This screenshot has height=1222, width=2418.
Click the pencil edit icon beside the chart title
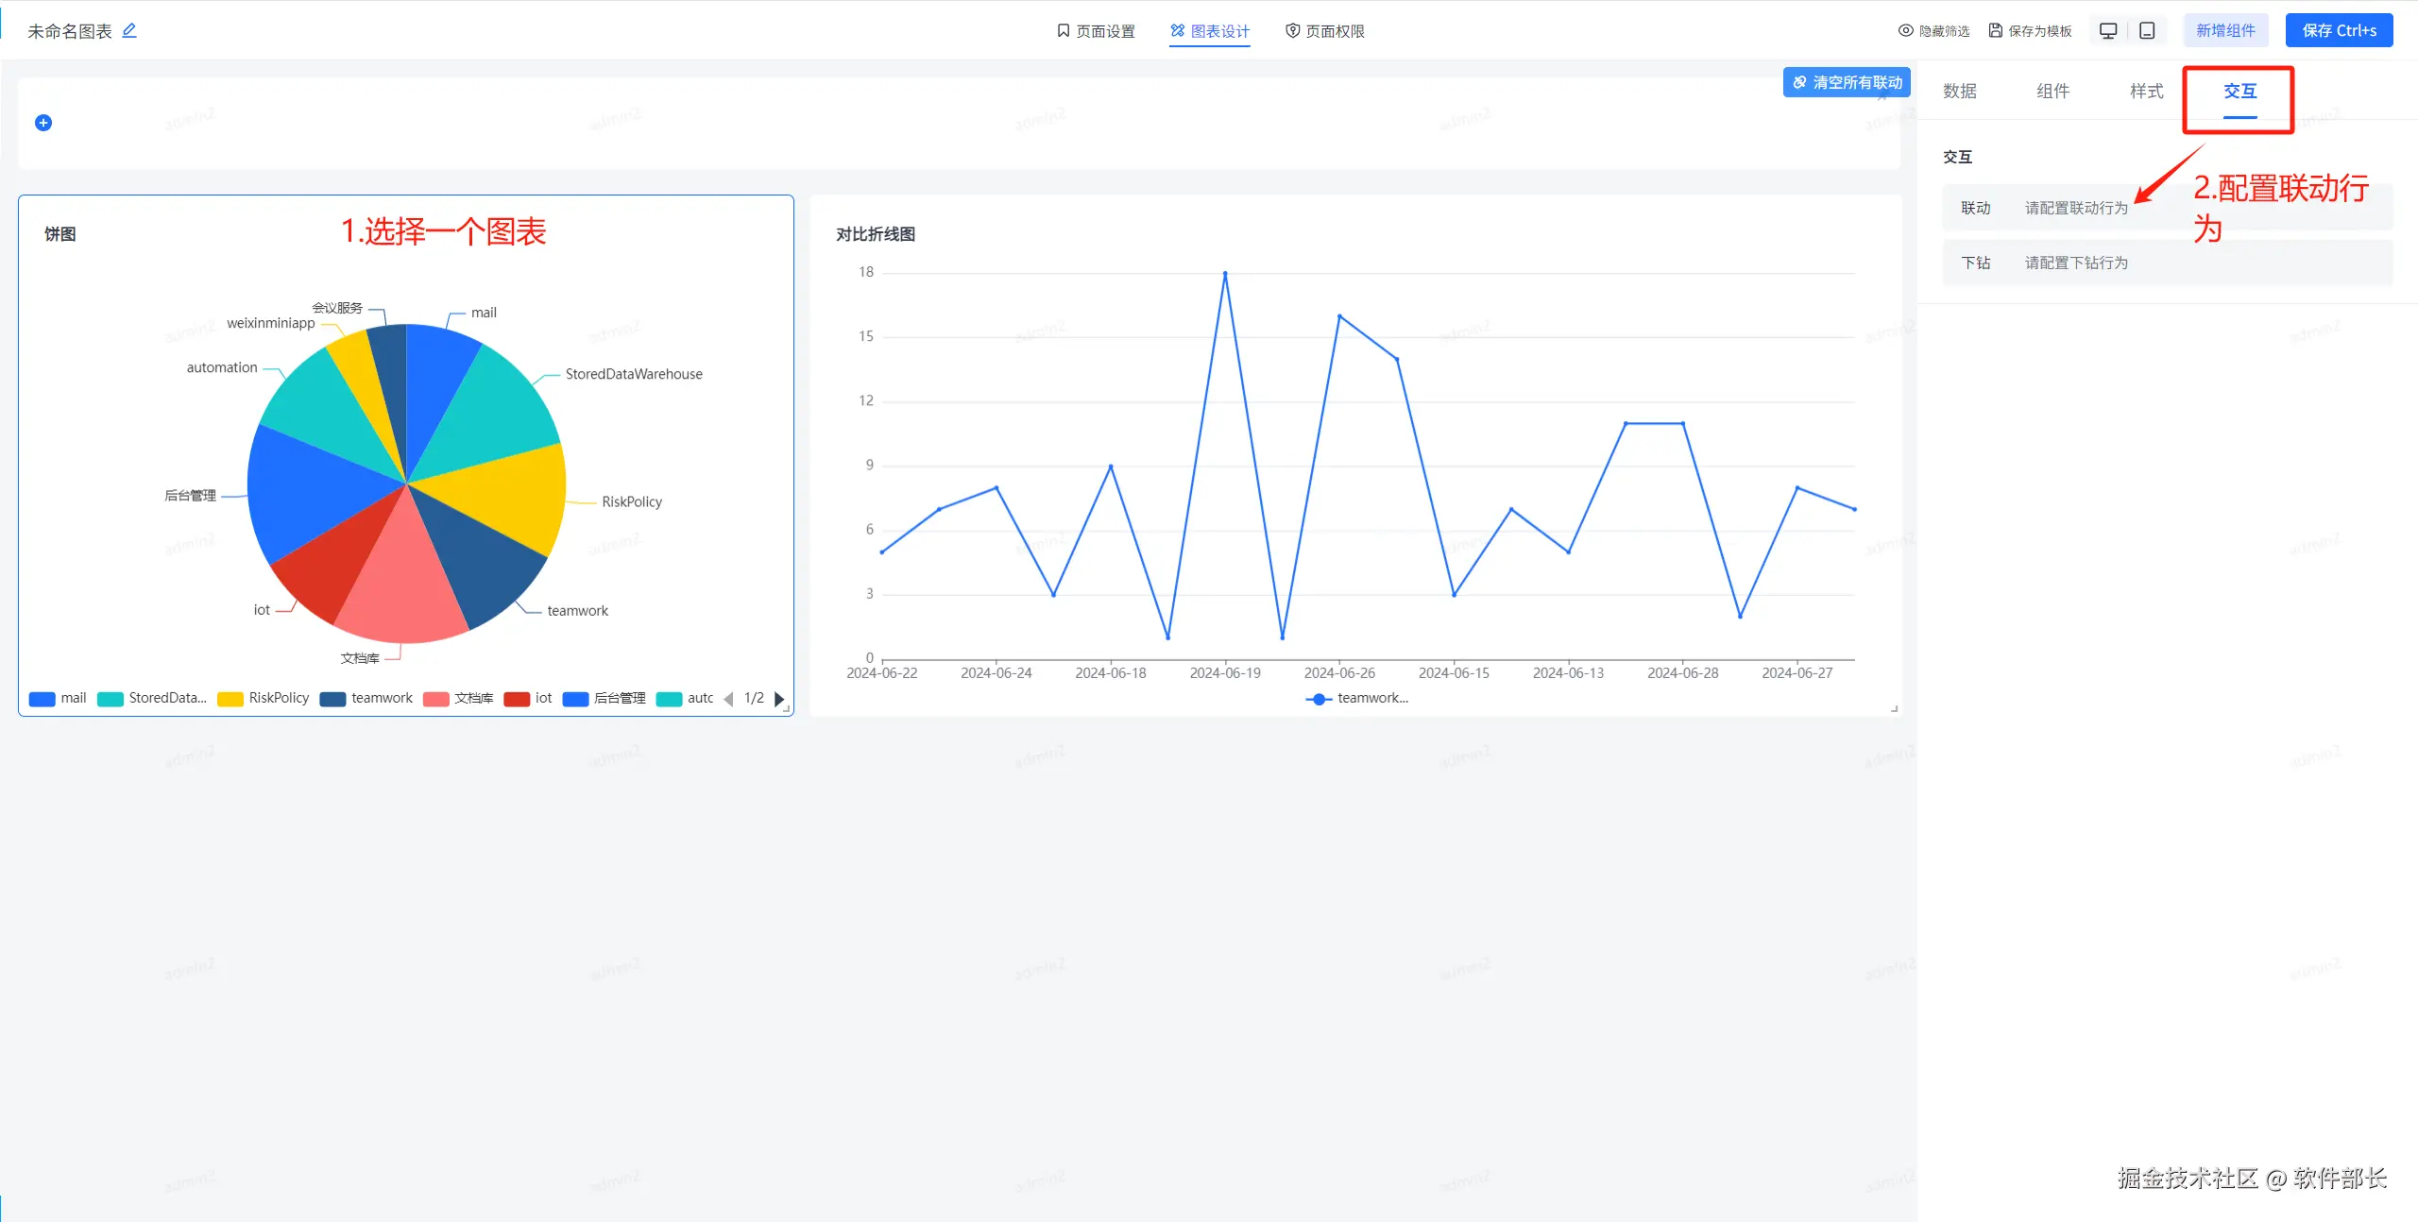129,30
